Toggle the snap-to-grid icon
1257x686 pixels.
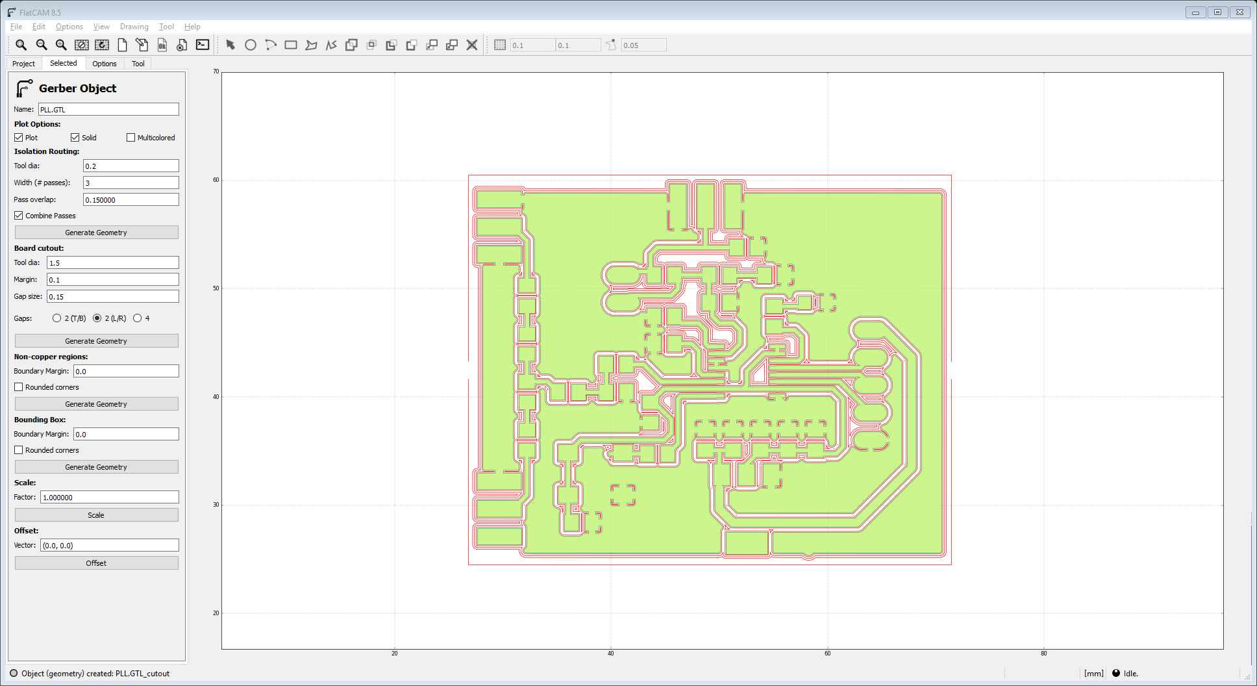(500, 44)
